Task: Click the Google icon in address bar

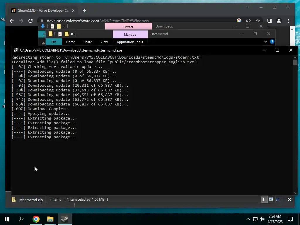Action: 239,21
